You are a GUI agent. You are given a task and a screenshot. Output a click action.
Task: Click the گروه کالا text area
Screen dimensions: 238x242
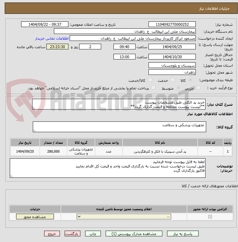(119, 127)
